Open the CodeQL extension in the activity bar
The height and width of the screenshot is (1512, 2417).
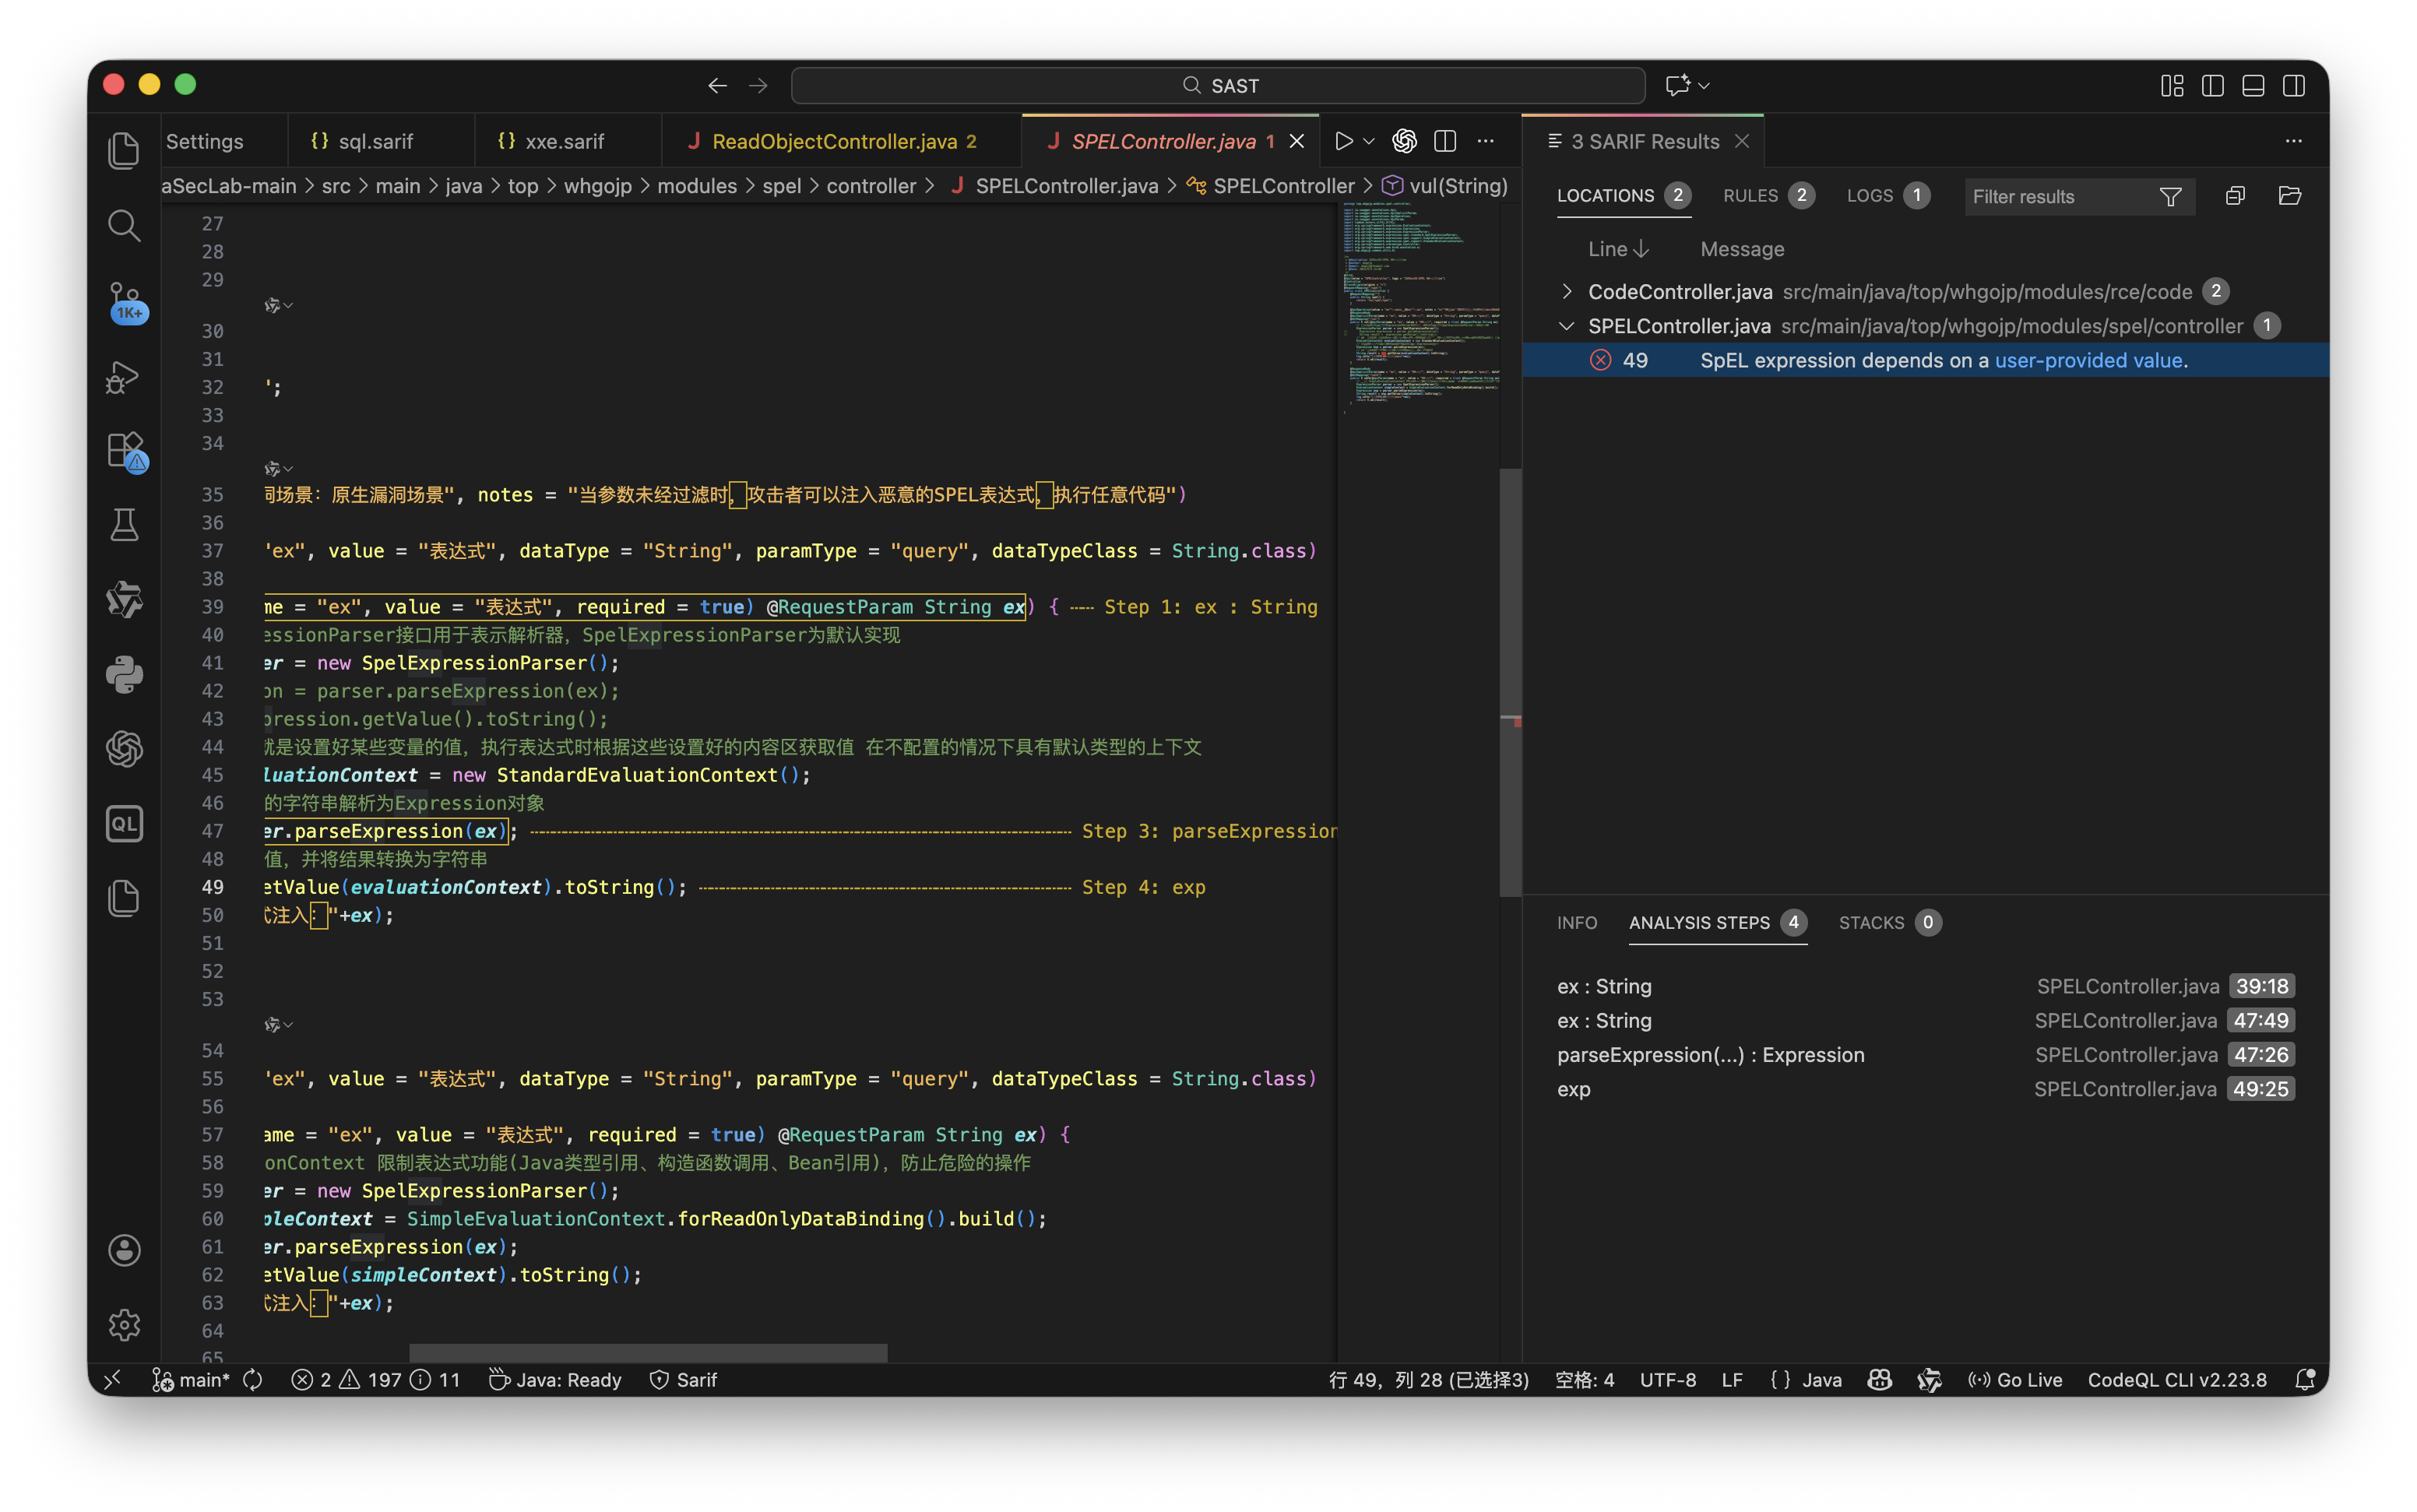tap(124, 824)
